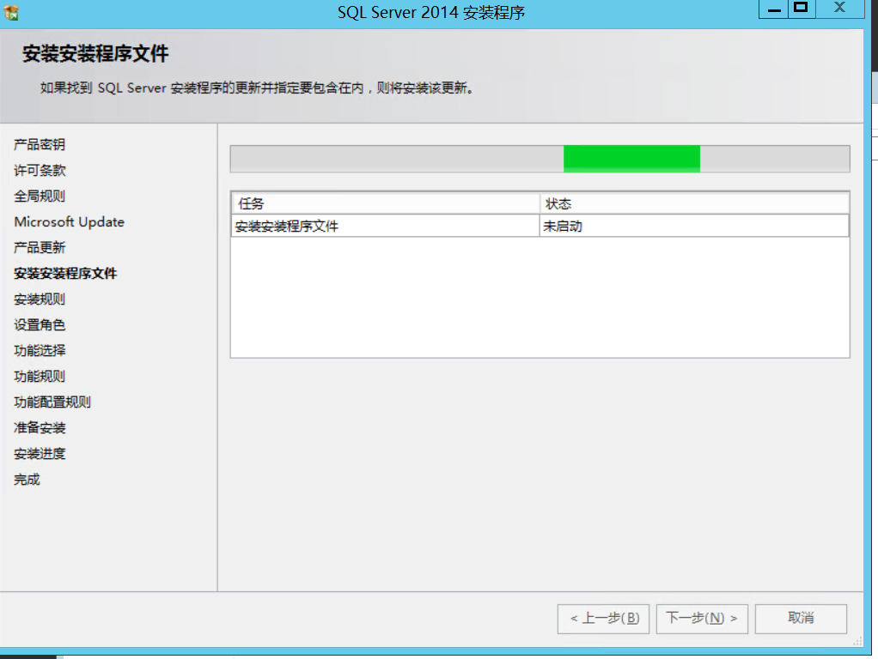Click the 安装安装程序文件 page heading
Screen dimensions: 878x659
coord(95,54)
